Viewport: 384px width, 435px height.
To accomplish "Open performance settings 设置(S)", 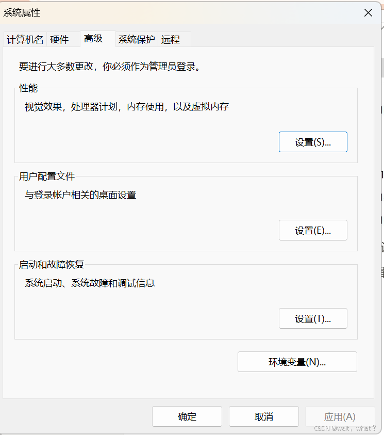I will tap(313, 142).
